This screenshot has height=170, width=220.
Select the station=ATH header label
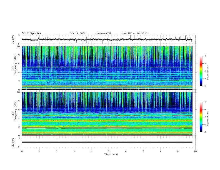pyautogui.click(x=103, y=33)
